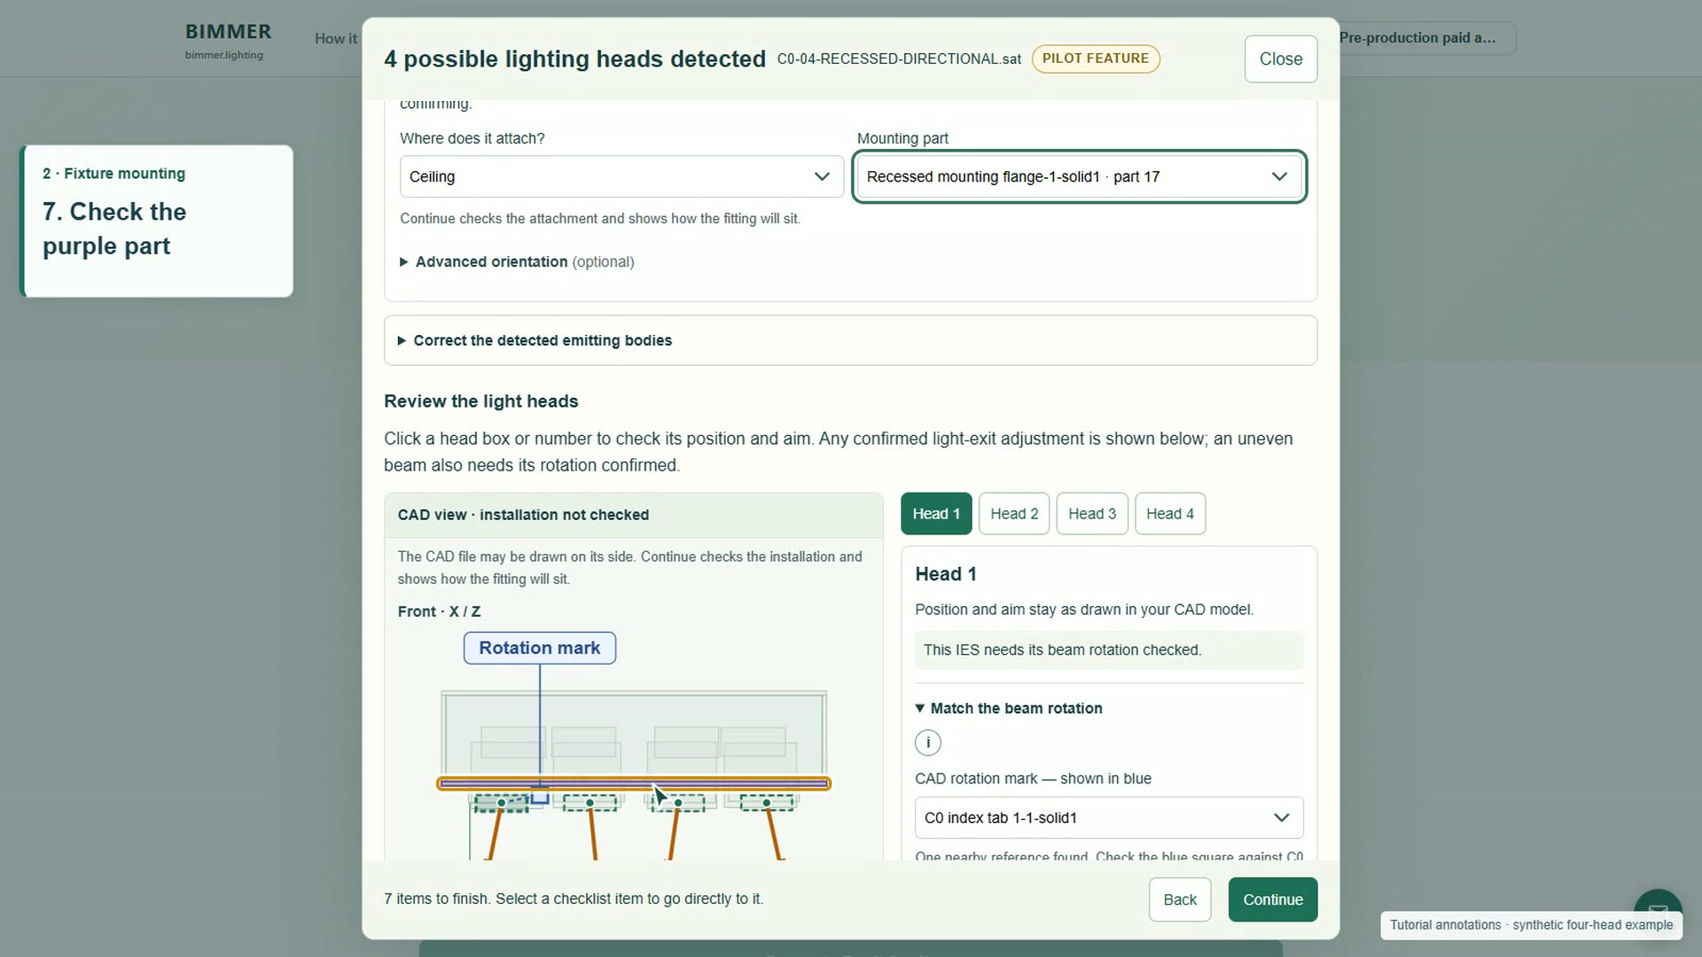
Task: Click the Back button
Action: pos(1180,899)
